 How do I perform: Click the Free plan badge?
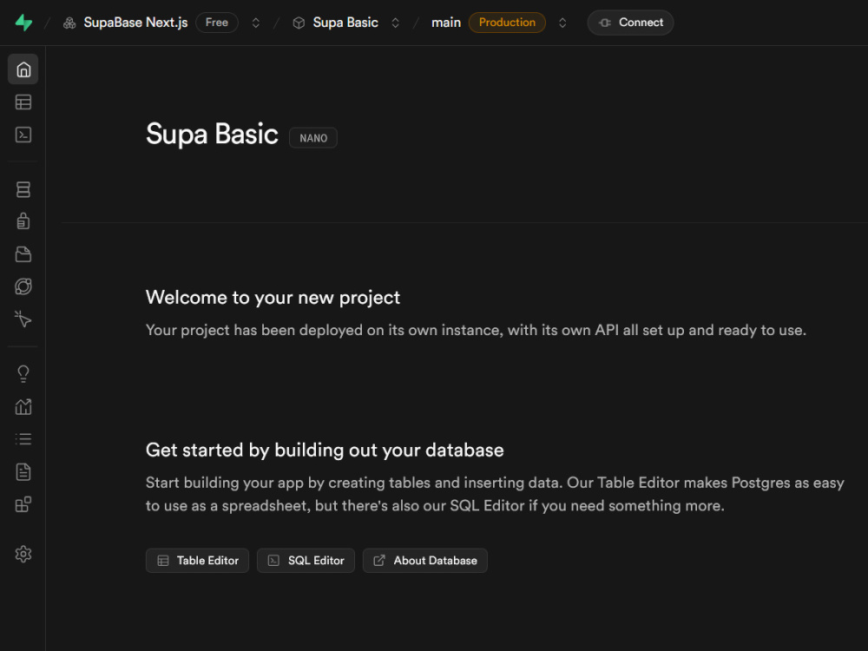[x=217, y=23]
